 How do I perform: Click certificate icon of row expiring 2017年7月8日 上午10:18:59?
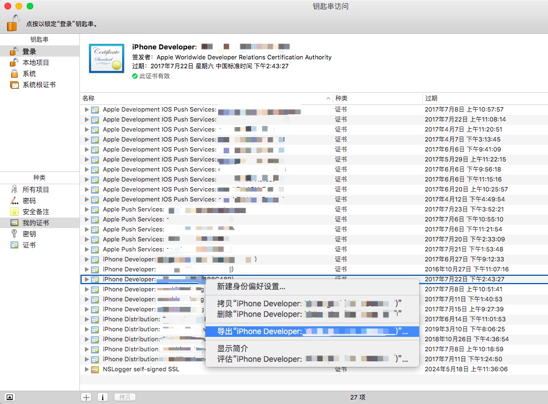95,350
